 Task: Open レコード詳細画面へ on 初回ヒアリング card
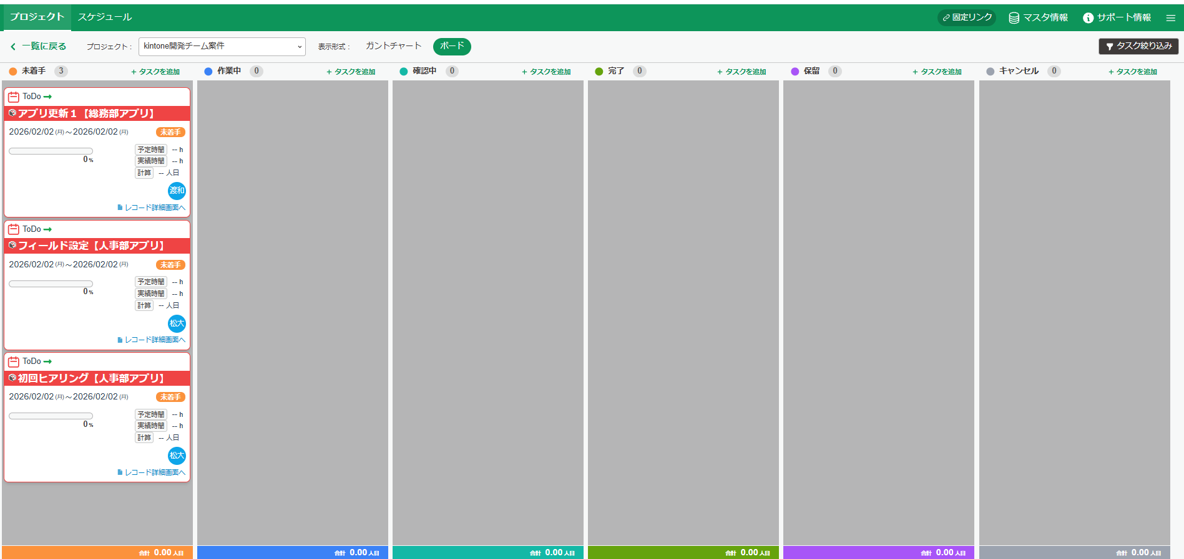click(x=152, y=472)
